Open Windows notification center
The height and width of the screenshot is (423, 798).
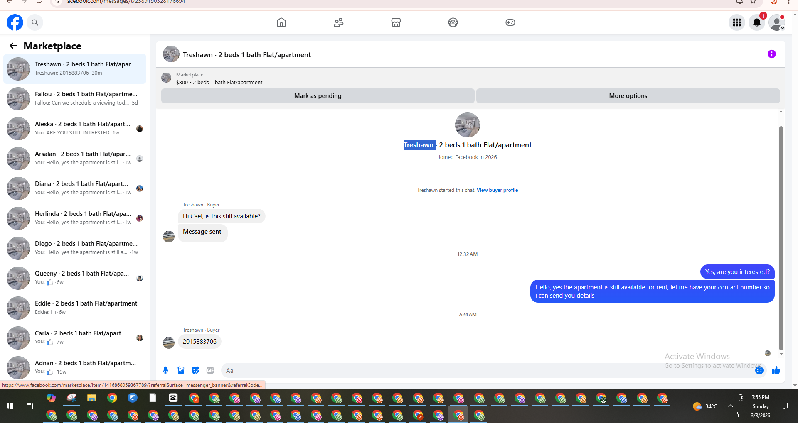784,406
